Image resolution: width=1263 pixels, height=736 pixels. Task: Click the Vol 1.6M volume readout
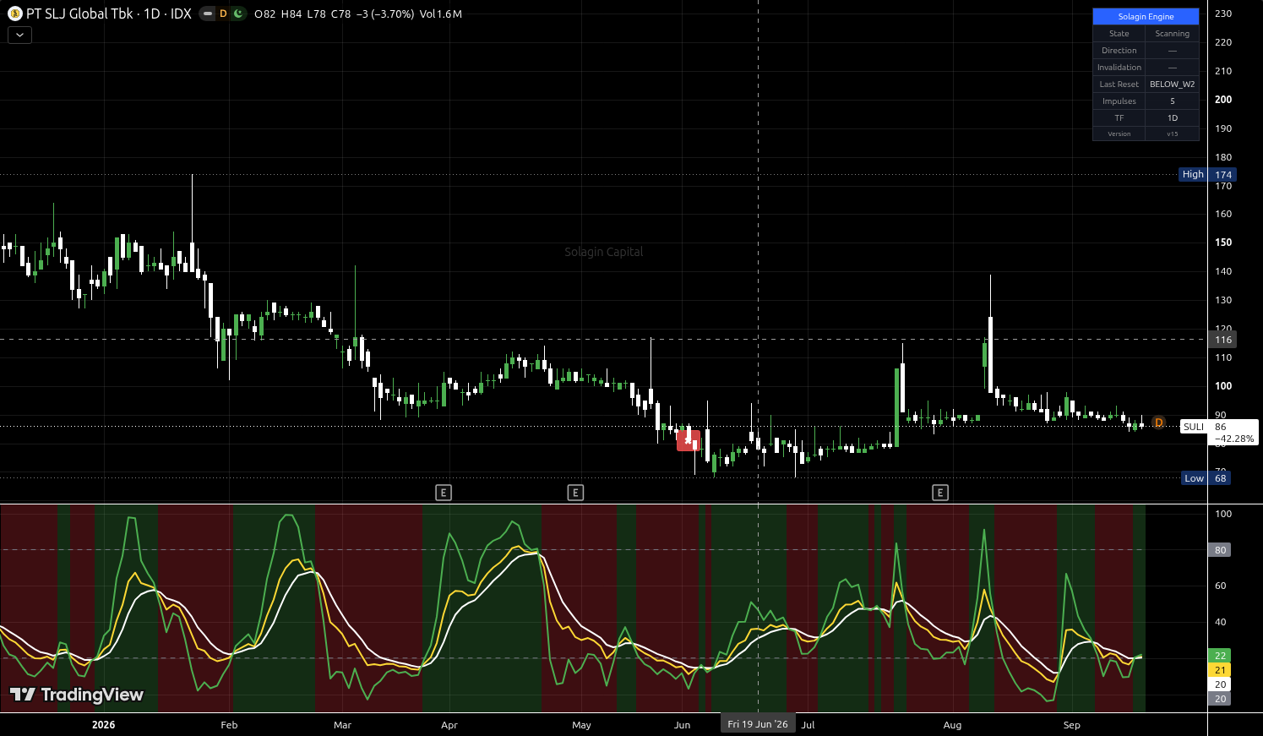pyautogui.click(x=440, y=14)
